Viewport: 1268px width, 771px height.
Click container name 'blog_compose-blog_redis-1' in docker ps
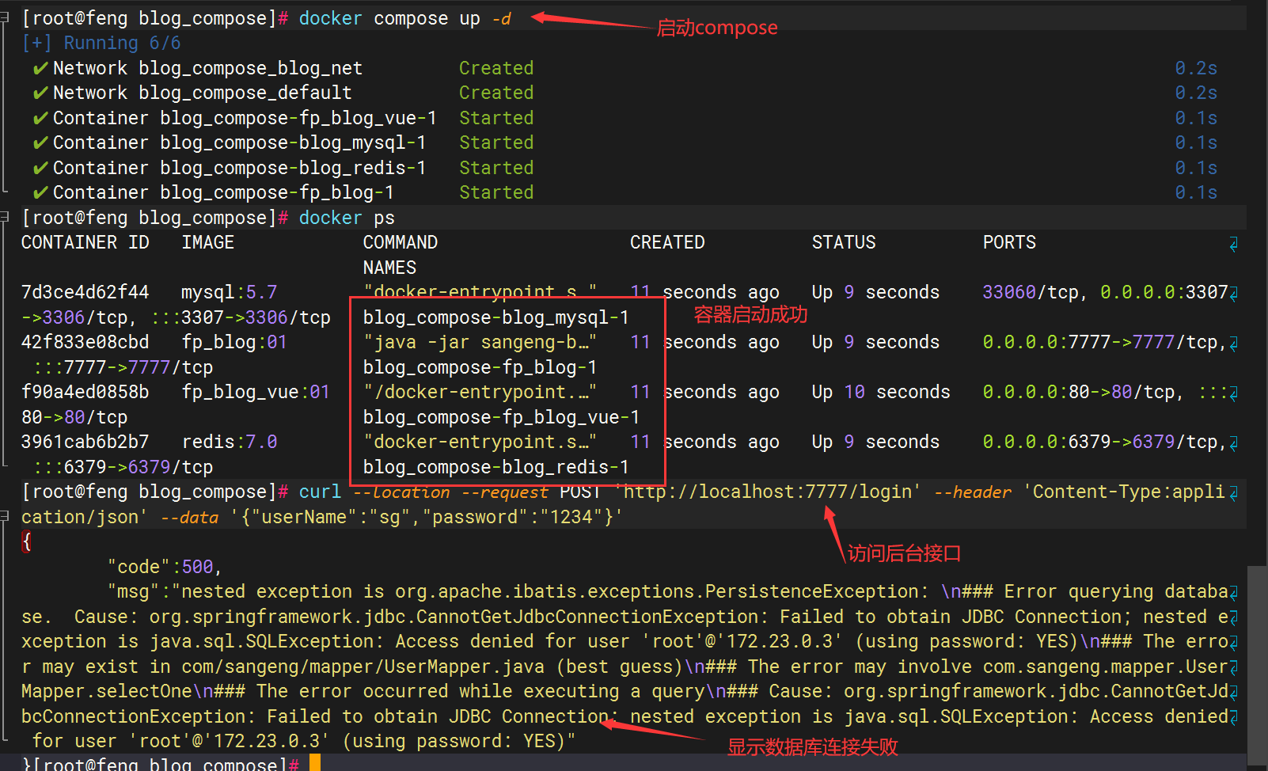[x=496, y=467]
